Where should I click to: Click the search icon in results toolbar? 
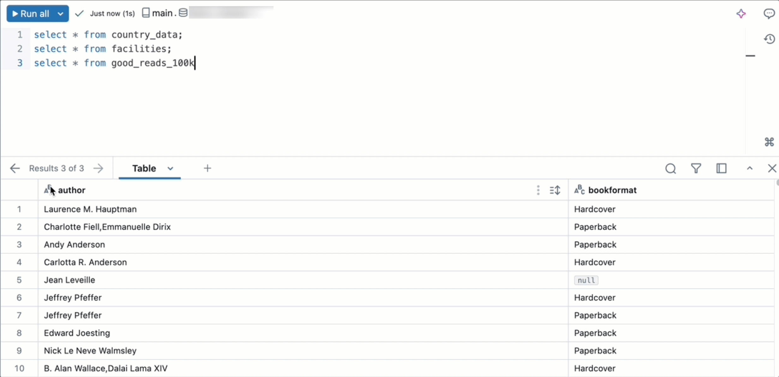pos(671,168)
